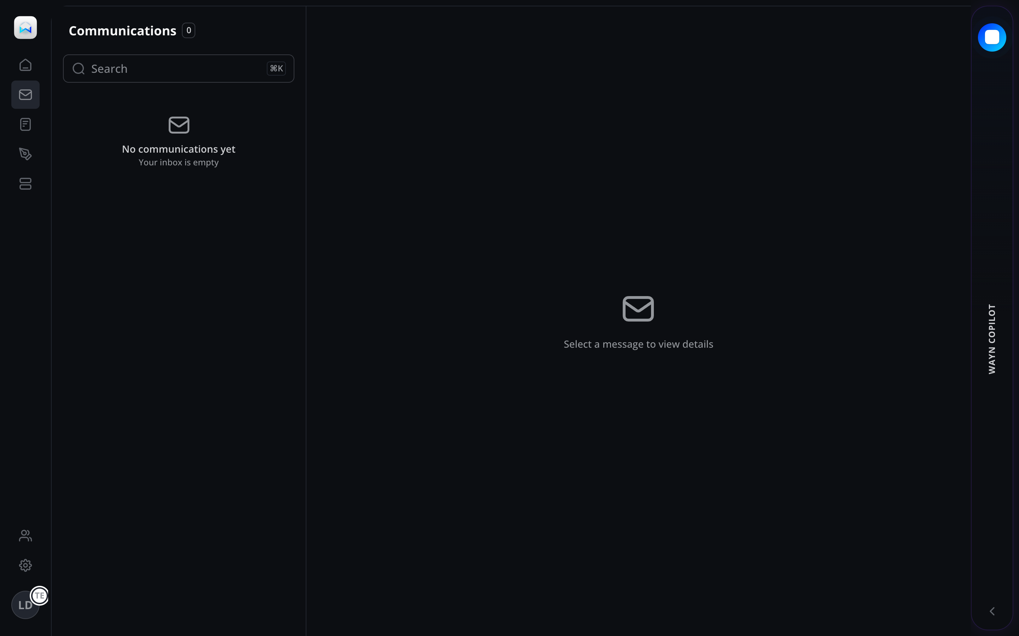Screen dimensions: 1019x636
Task: Click the Wayn app logo
Action: click(25, 28)
